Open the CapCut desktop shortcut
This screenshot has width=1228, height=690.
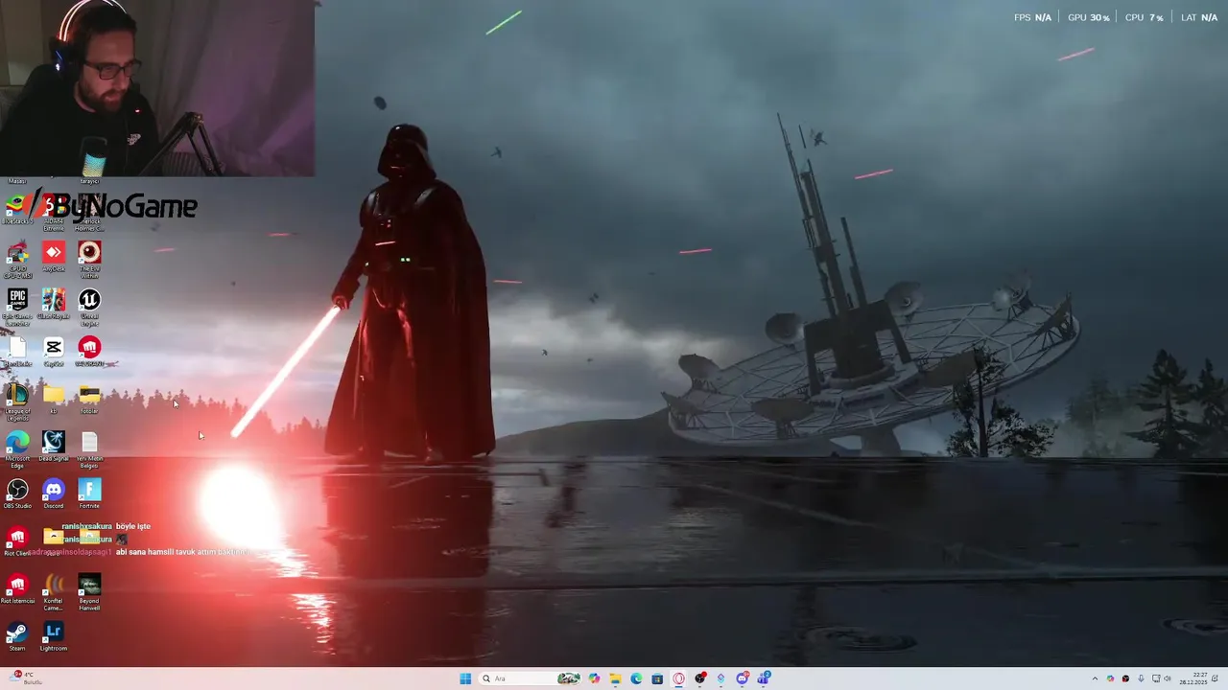tap(54, 352)
